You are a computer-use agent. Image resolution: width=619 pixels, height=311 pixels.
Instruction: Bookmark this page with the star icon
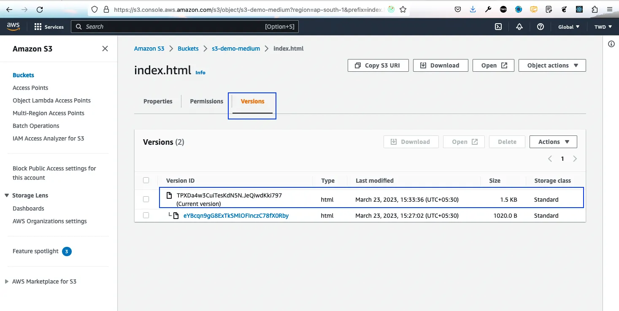pyautogui.click(x=403, y=9)
